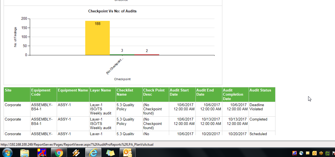Screen dimensions: 335x157
Task: Click 'ASSY-1' in the Completed row
Action: (64, 119)
